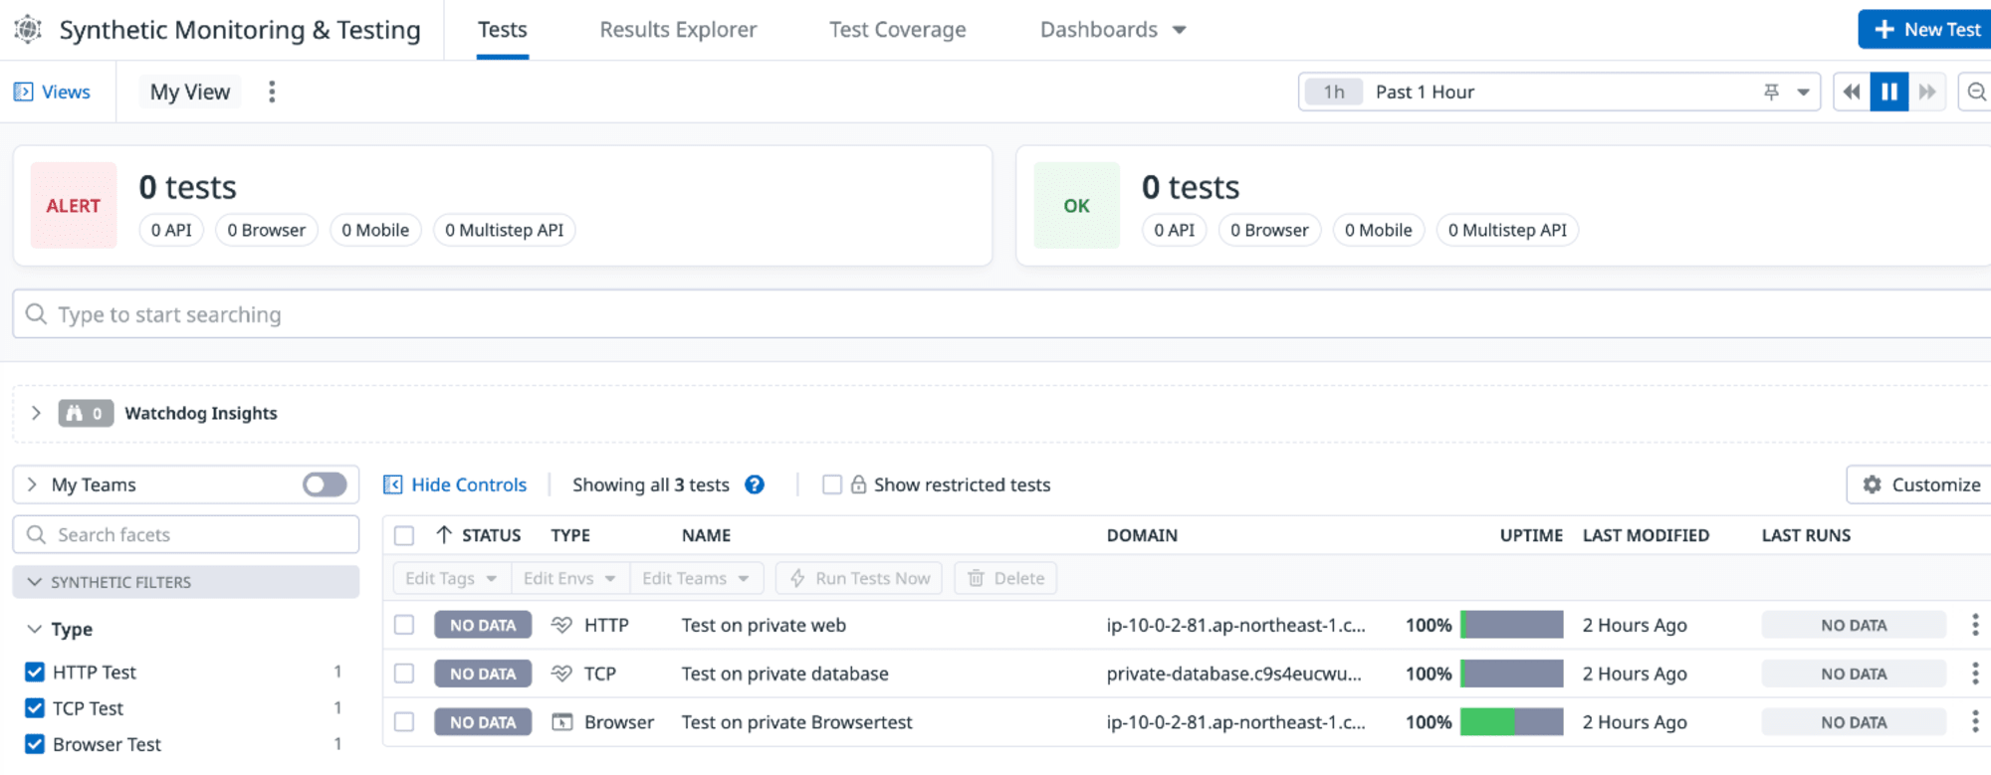Open row menu for Test on private web
This screenshot has width=1991, height=775.
tap(1975, 625)
